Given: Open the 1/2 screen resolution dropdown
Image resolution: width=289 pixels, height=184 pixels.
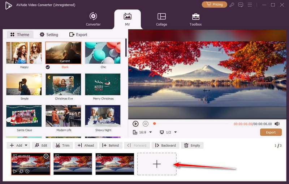Looking at the screenshot, I should (168, 132).
